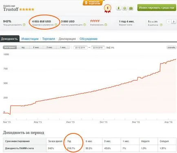Image resolution: width=177 pixels, height=153 pixels.
Task: Open the 'Доходность' tab
Action: click(x=9, y=39)
